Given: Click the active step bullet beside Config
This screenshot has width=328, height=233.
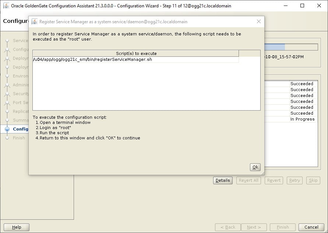Looking at the screenshot, I should (x=7, y=129).
